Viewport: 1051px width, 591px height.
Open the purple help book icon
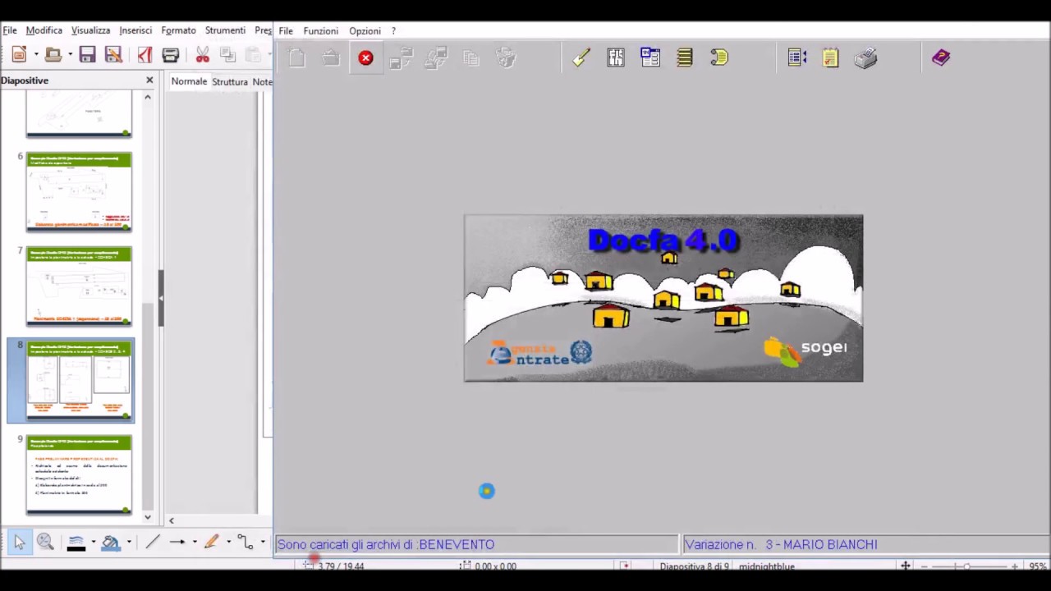(941, 57)
